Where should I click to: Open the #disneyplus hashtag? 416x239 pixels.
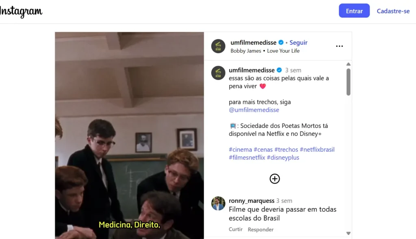tap(283, 157)
